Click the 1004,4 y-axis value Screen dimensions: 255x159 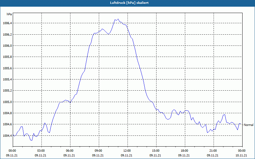click(x=7, y=136)
